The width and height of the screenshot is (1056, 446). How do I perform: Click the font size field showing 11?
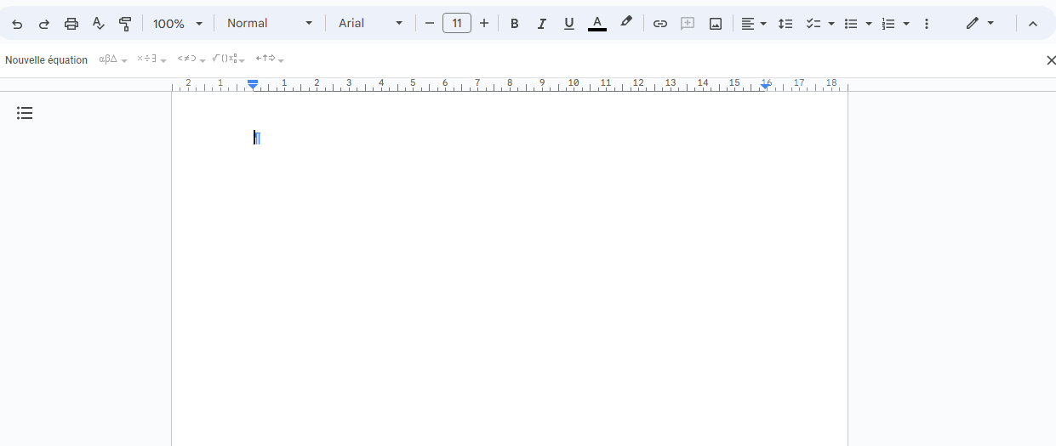[x=457, y=24]
